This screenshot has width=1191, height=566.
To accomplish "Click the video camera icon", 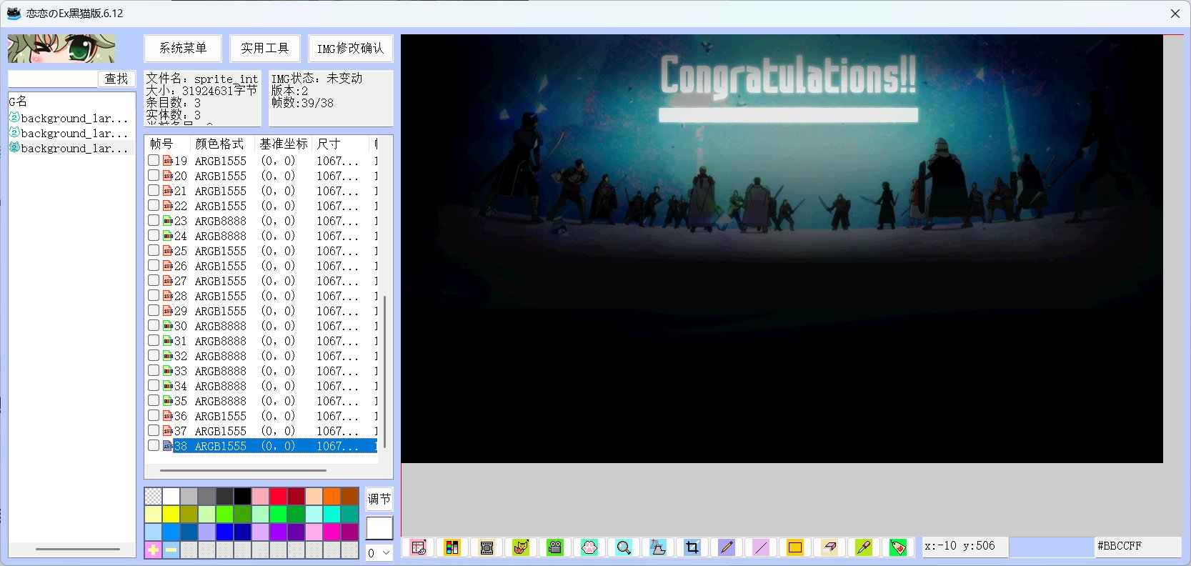I will tap(554, 547).
